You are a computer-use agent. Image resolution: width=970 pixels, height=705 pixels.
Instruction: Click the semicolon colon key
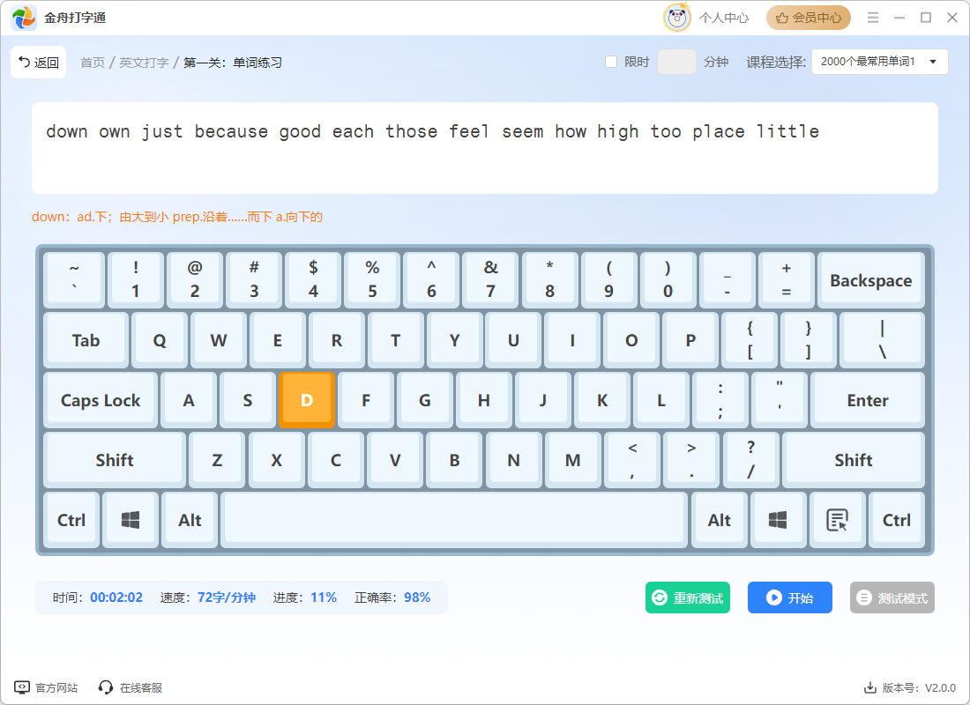click(x=720, y=400)
